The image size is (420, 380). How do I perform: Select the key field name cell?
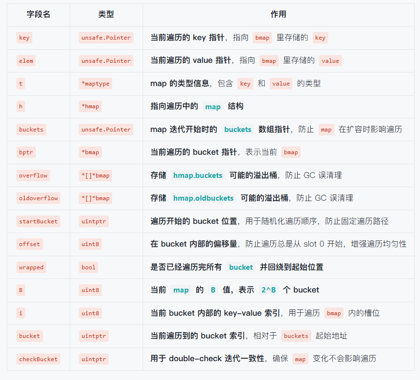[x=24, y=38]
